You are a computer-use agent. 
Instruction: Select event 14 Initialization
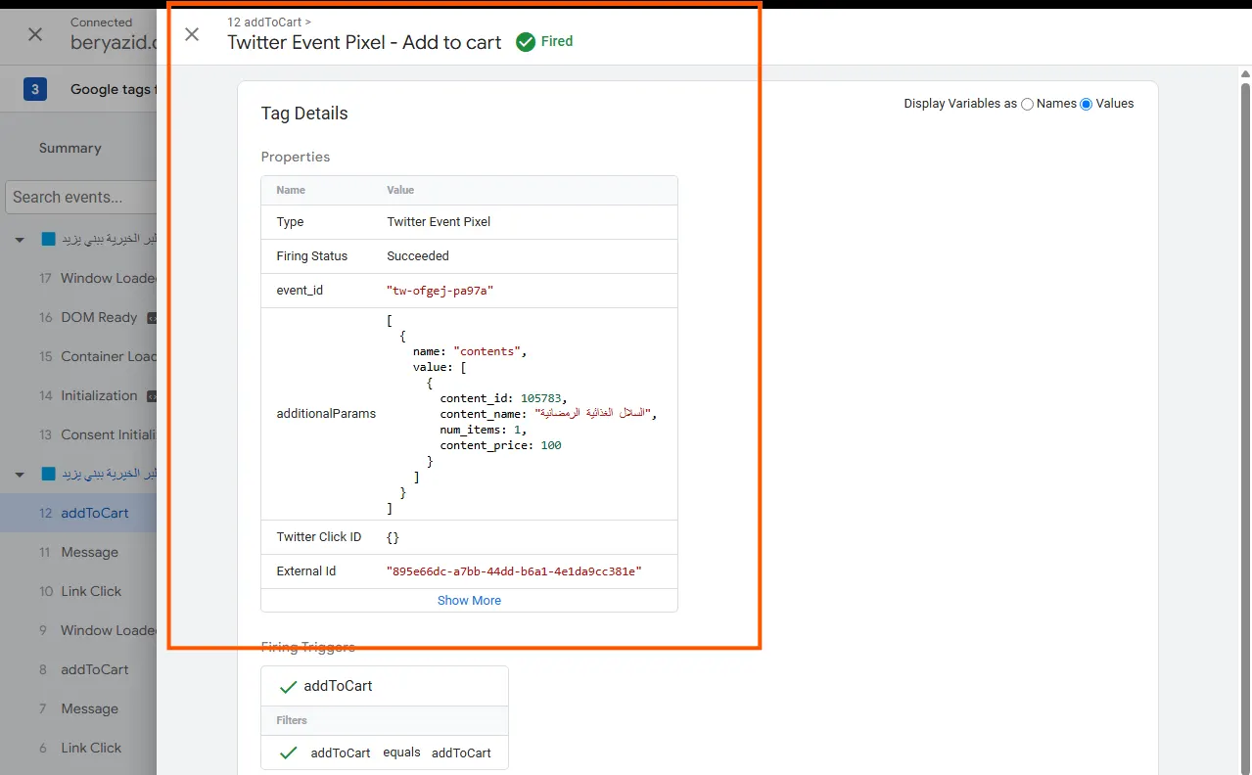tap(78, 395)
